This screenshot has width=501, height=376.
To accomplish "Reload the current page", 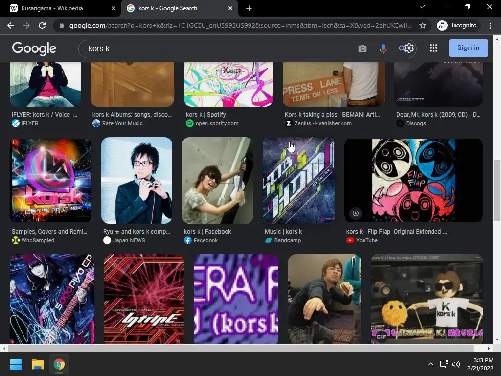I will coord(42,25).
